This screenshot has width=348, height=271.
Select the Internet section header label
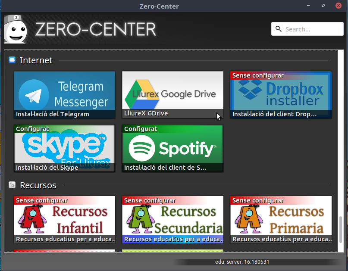pyautogui.click(x=36, y=60)
